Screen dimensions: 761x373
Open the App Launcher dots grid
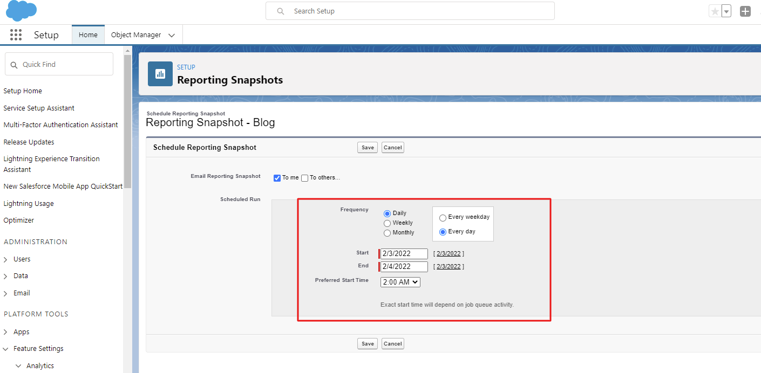click(16, 35)
